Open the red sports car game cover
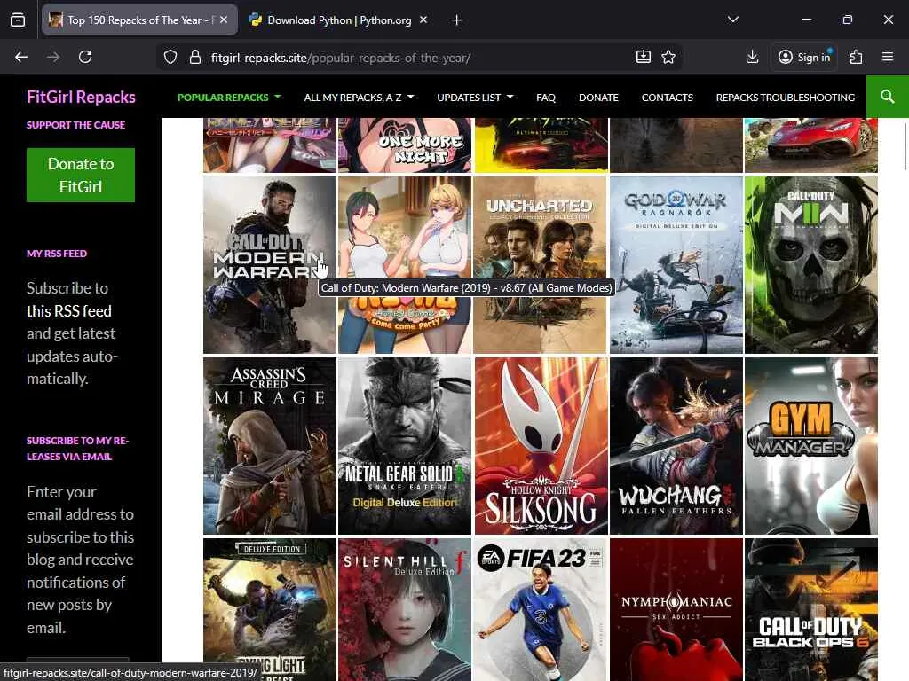909x681 pixels. pos(811,145)
